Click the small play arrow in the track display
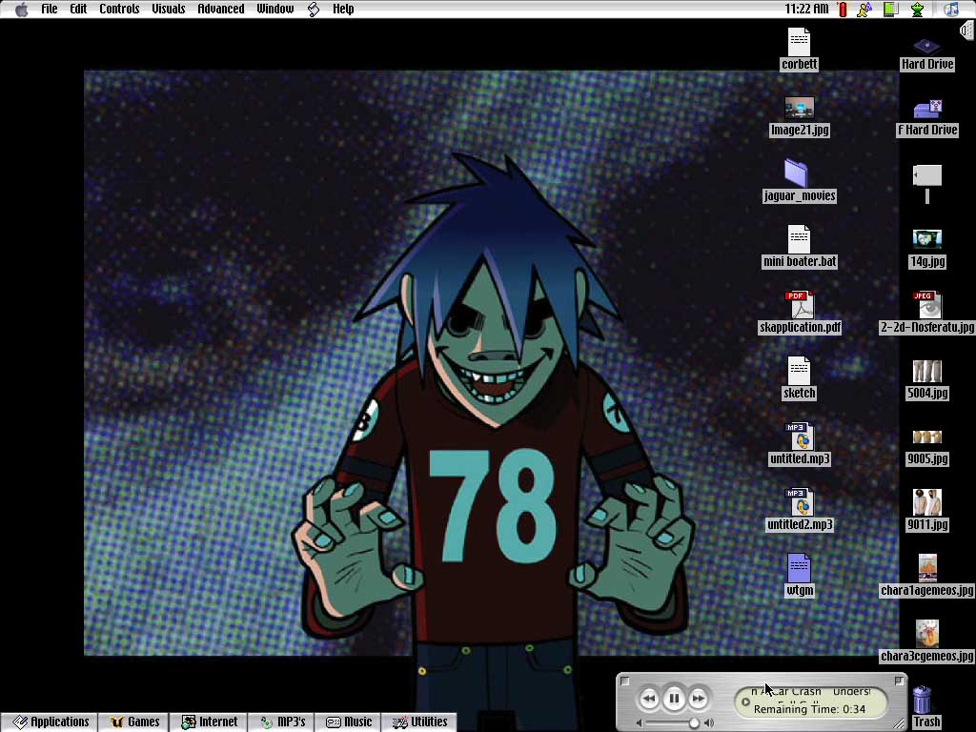The image size is (976, 732). pyautogui.click(x=745, y=702)
